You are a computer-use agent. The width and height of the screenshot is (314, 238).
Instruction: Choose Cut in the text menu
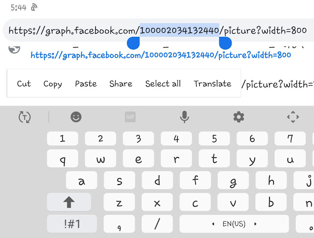pyautogui.click(x=24, y=83)
